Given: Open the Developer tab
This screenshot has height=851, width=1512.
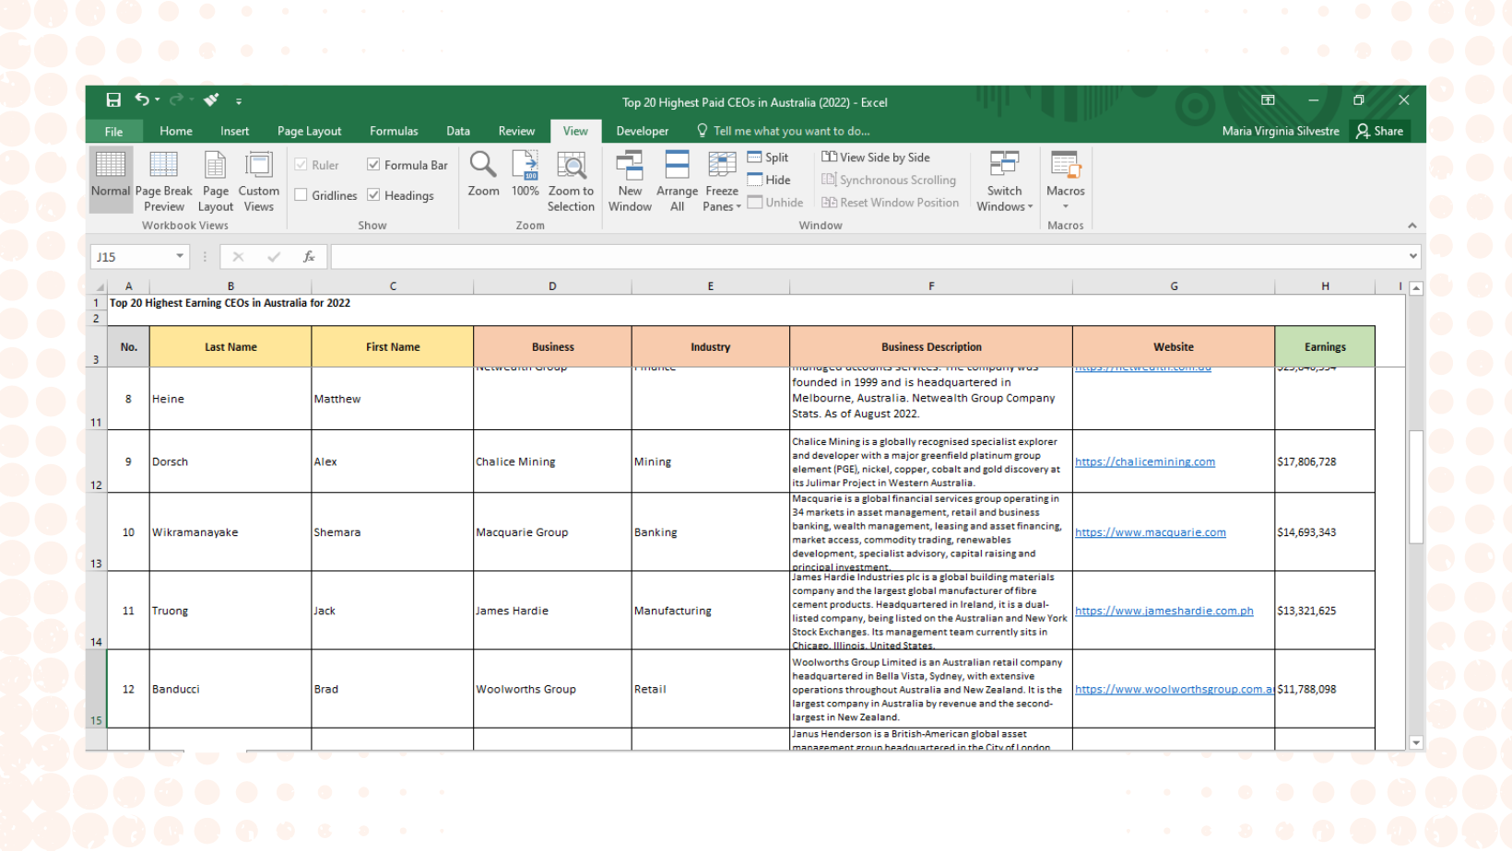Looking at the screenshot, I should (x=643, y=131).
